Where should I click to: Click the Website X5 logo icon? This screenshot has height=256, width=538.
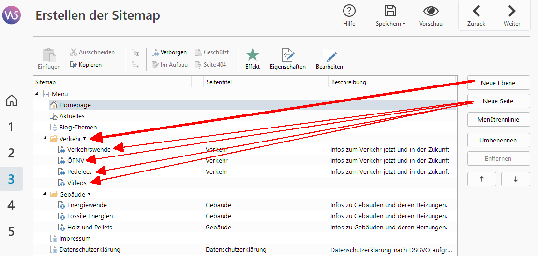pyautogui.click(x=11, y=15)
